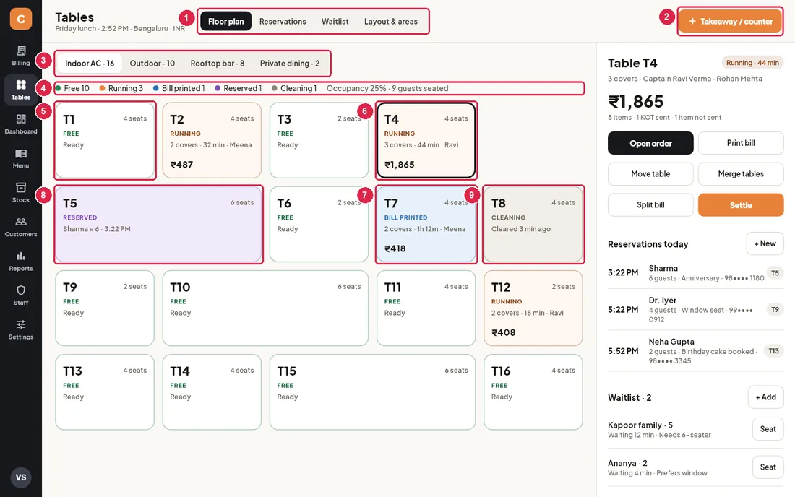The image size is (795, 497).
Task: Select reserved table T5
Action: 159,225
